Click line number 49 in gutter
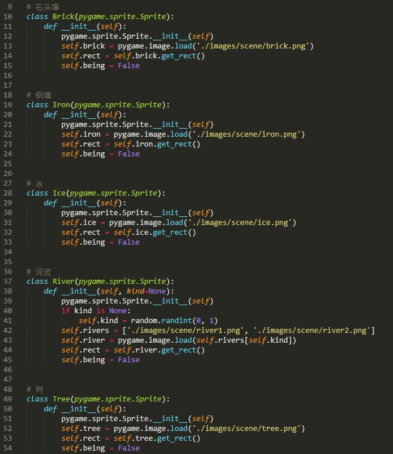This screenshot has width=393, height=454. (8, 399)
